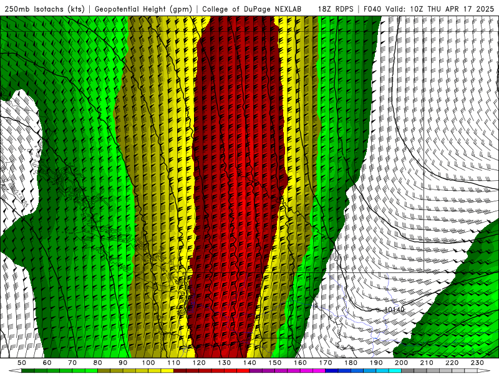Click the 130 value on the color scale
Image resolution: width=499 pixels, height=374 pixels.
[225, 363]
